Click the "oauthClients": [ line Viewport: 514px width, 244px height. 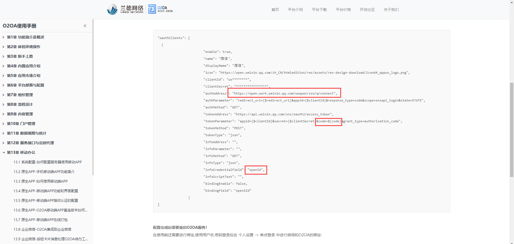click(x=174, y=38)
